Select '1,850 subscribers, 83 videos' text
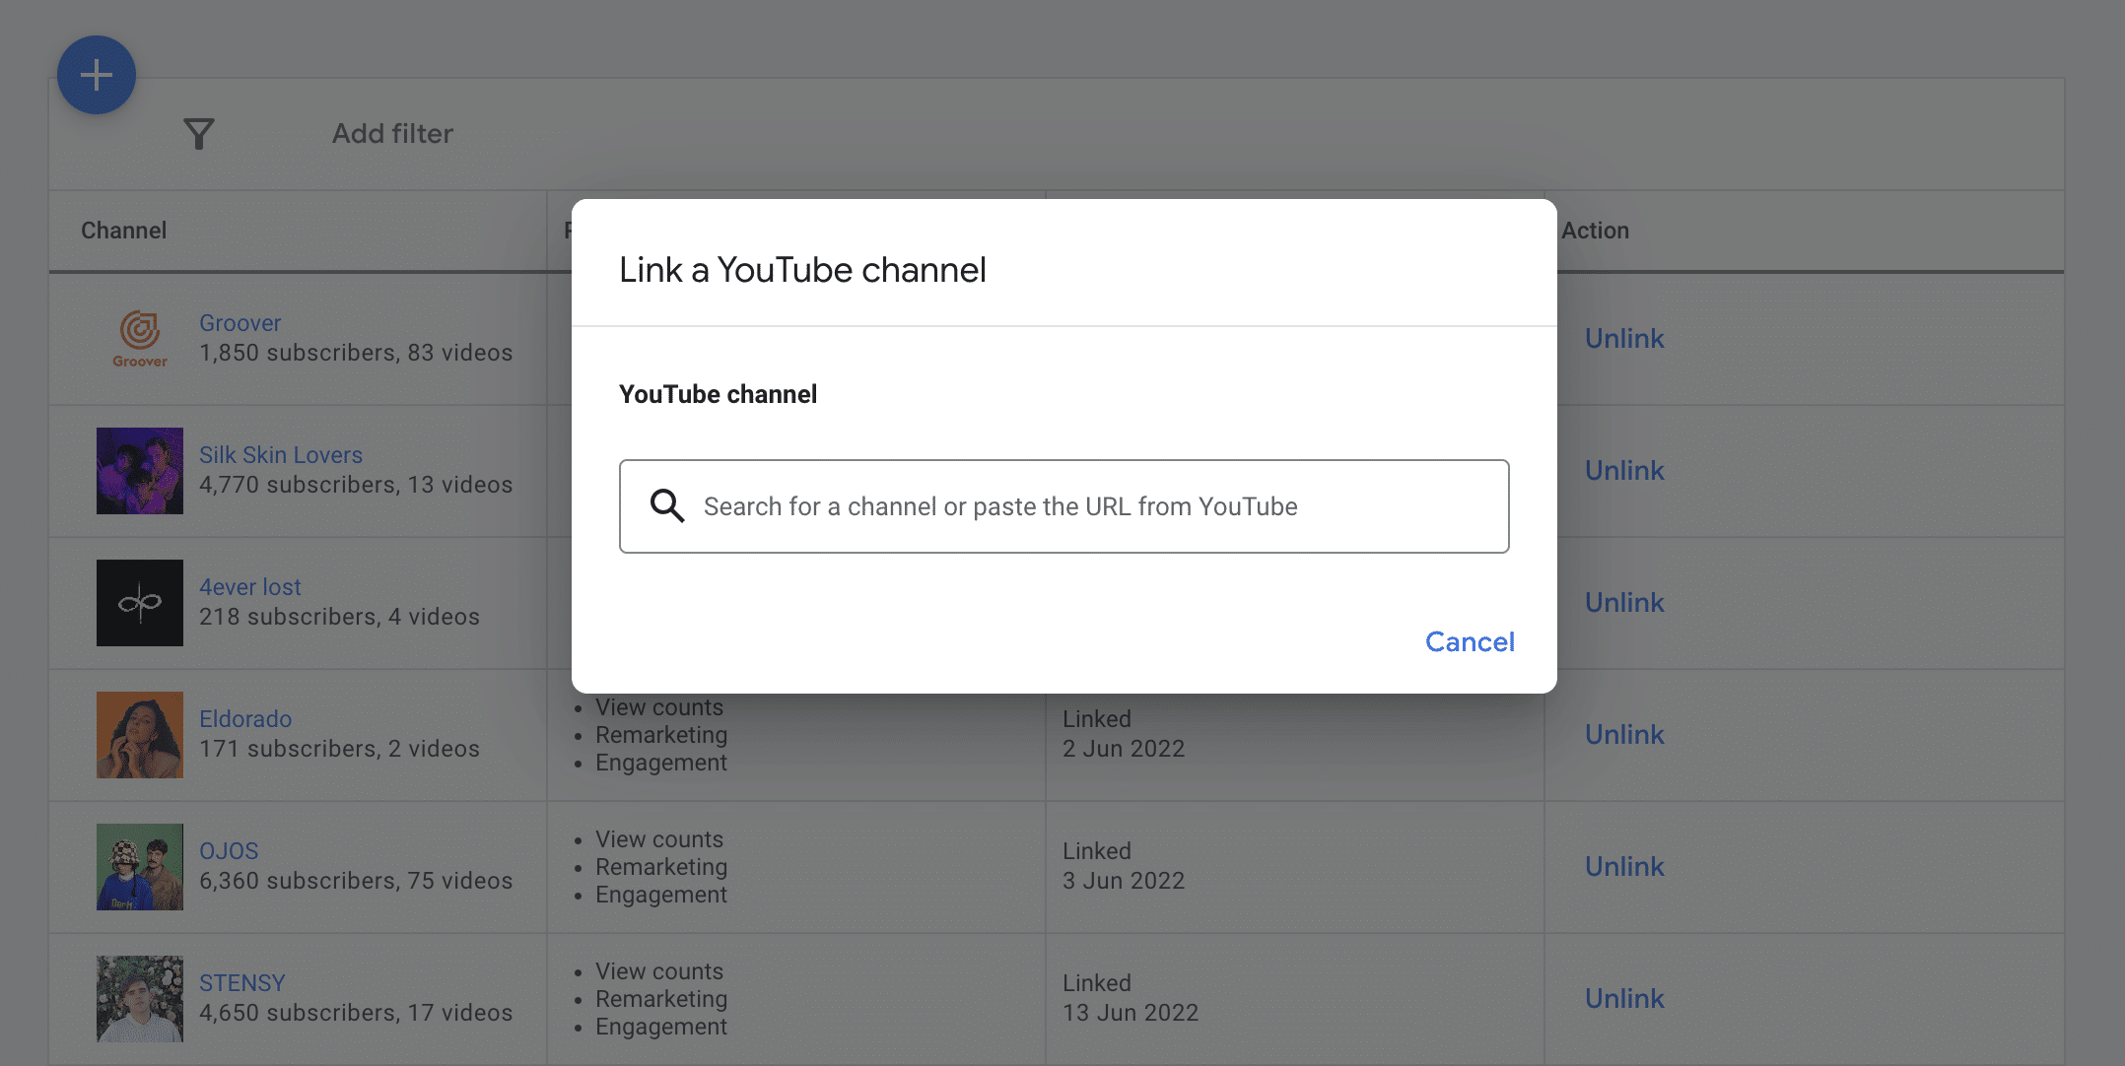Image resolution: width=2125 pixels, height=1066 pixels. point(356,353)
